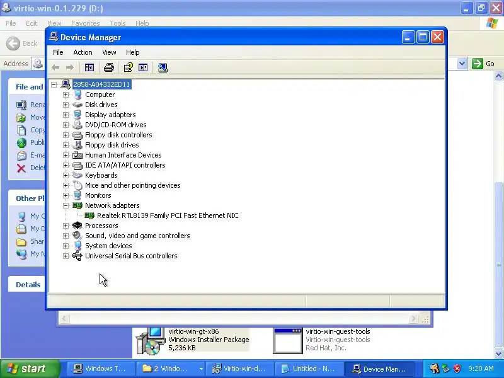Click the Keyboards category icon
Image resolution: width=504 pixels, height=378 pixels.
coord(77,175)
